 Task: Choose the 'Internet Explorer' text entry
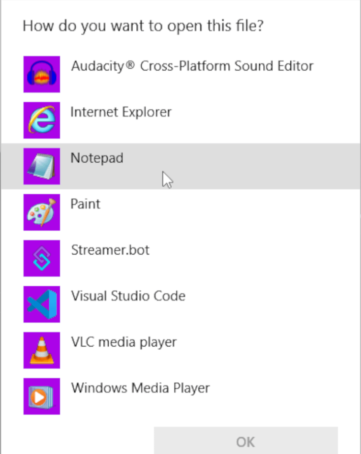[121, 112]
